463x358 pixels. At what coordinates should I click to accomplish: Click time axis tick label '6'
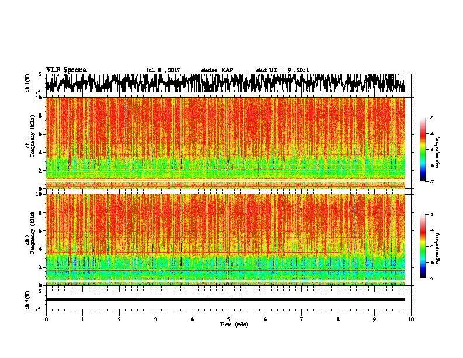pyautogui.click(x=265, y=319)
